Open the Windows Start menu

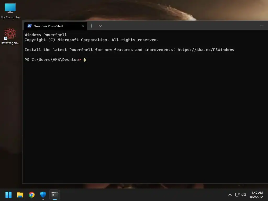click(x=8, y=195)
